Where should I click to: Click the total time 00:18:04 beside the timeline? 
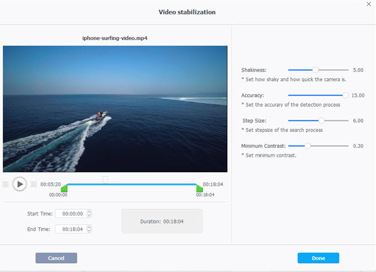coord(213,184)
